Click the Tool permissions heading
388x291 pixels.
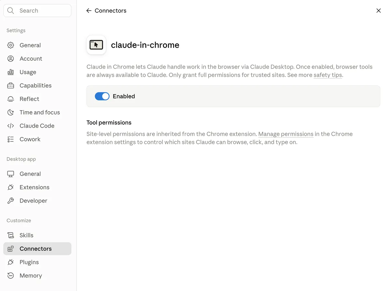(109, 123)
